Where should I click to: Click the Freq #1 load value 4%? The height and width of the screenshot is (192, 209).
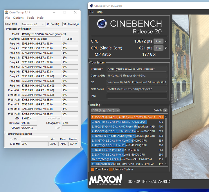point(70,48)
